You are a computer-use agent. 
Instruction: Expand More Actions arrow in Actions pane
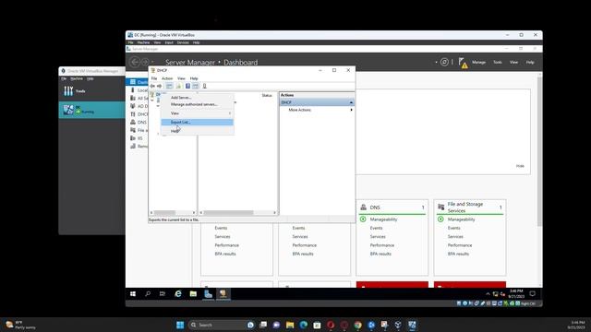(351, 110)
